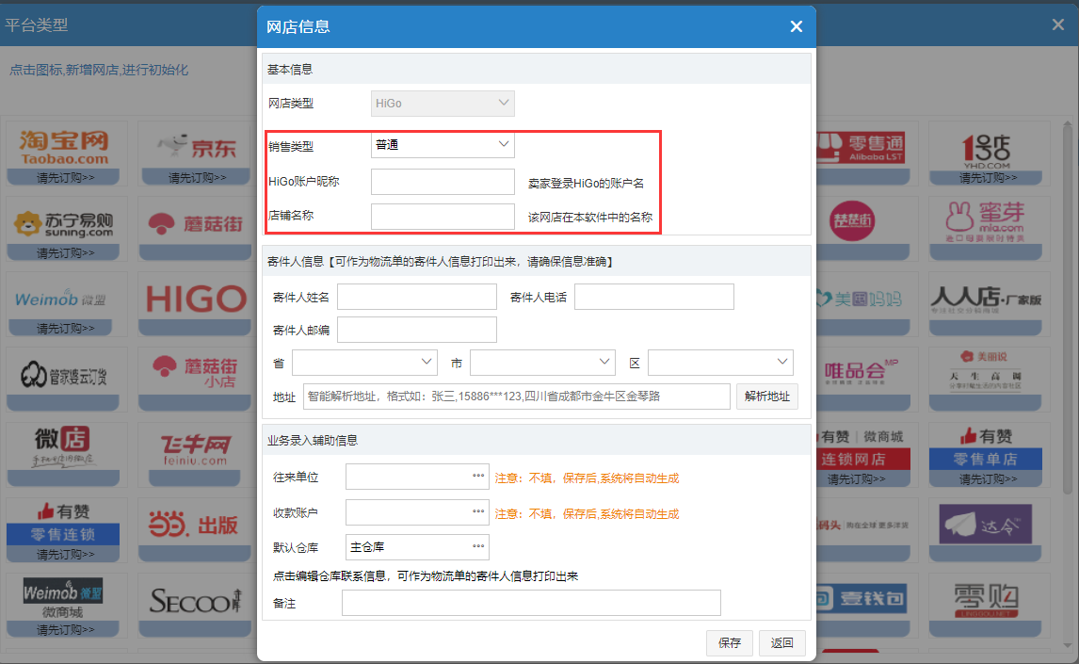The image size is (1079, 664).
Task: Click the 管家婆云订货 platform icon
Action: pos(64,375)
